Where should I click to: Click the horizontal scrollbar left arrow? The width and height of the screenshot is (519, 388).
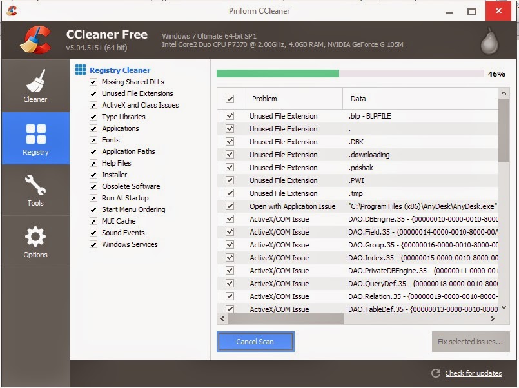pyautogui.click(x=222, y=319)
